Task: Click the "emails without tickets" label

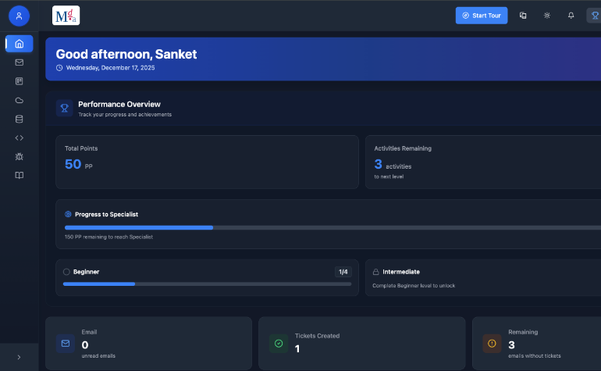Action: [535, 356]
